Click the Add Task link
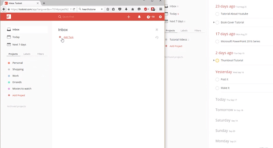The height and width of the screenshot is (148, 273). (68, 37)
